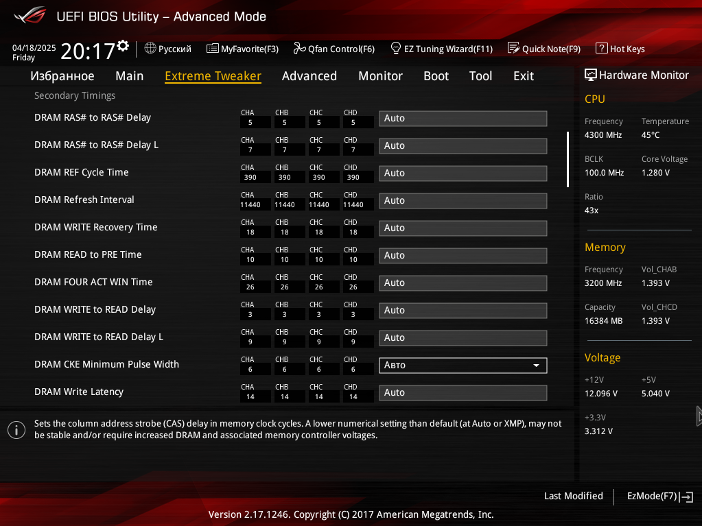Select DRAM WRITE to READ Delay field
Screen dimensions: 702x526
[x=463, y=311]
